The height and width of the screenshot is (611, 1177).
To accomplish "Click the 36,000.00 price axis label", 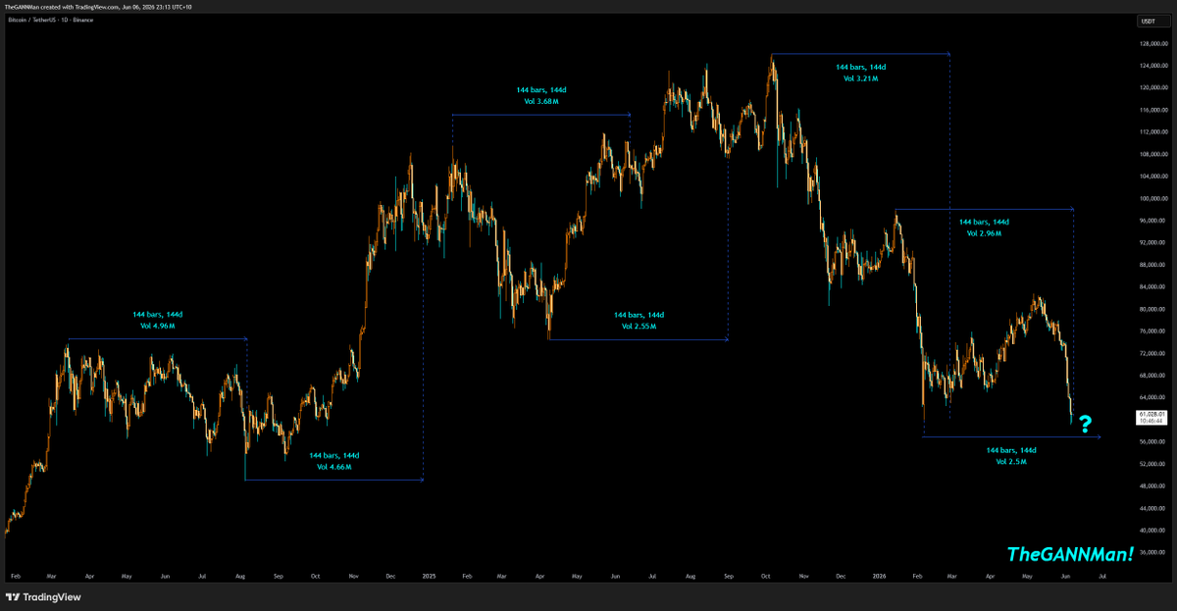I will (1151, 552).
